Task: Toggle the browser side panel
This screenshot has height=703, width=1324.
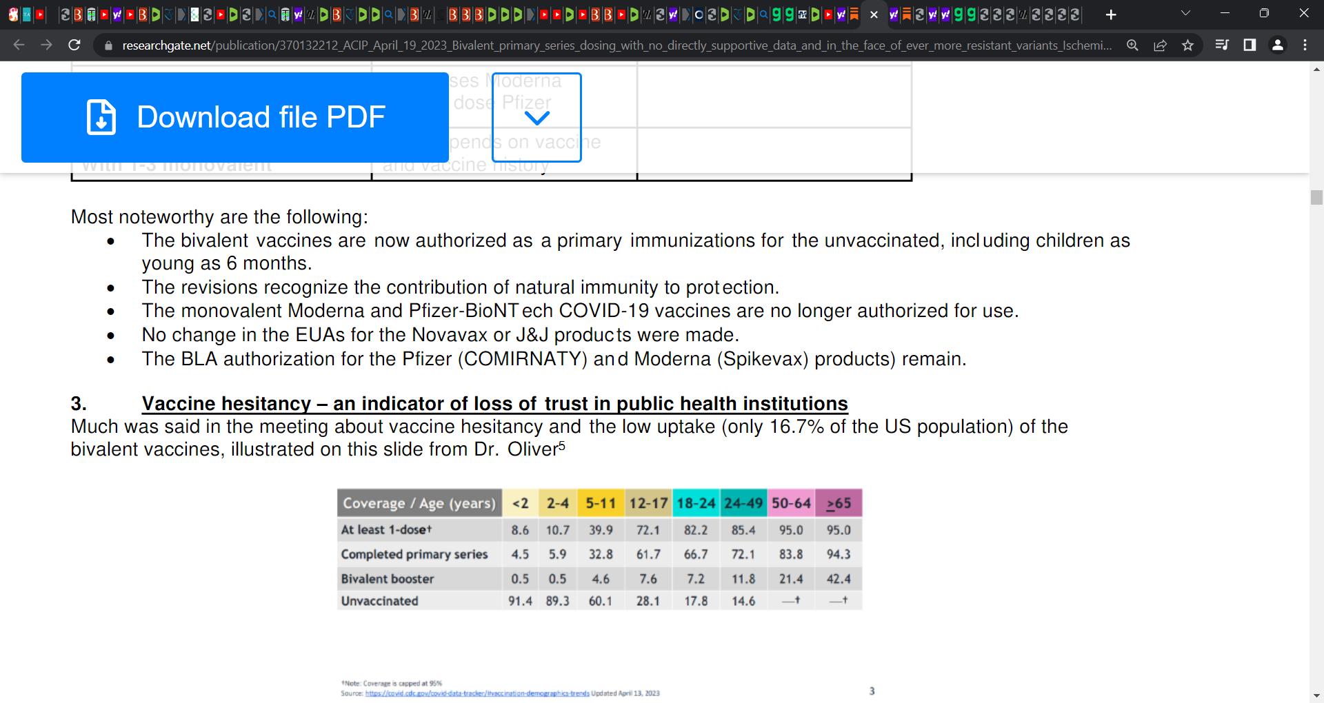Action: click(1250, 45)
